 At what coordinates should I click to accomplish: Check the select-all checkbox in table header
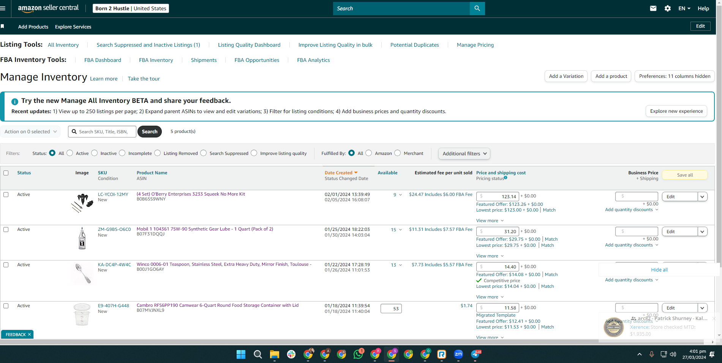pos(6,173)
